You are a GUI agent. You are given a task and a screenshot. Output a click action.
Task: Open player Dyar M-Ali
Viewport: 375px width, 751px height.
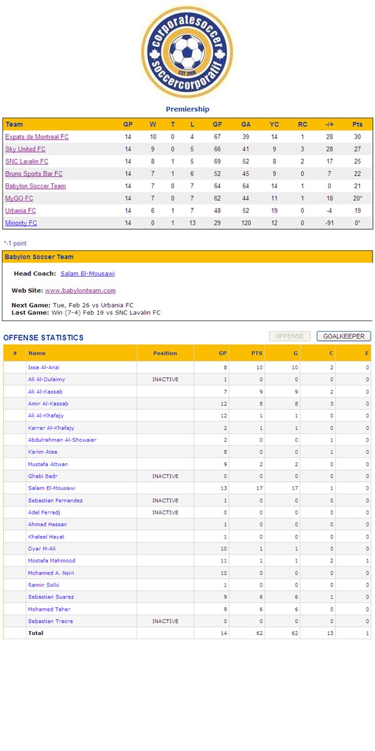41,549
